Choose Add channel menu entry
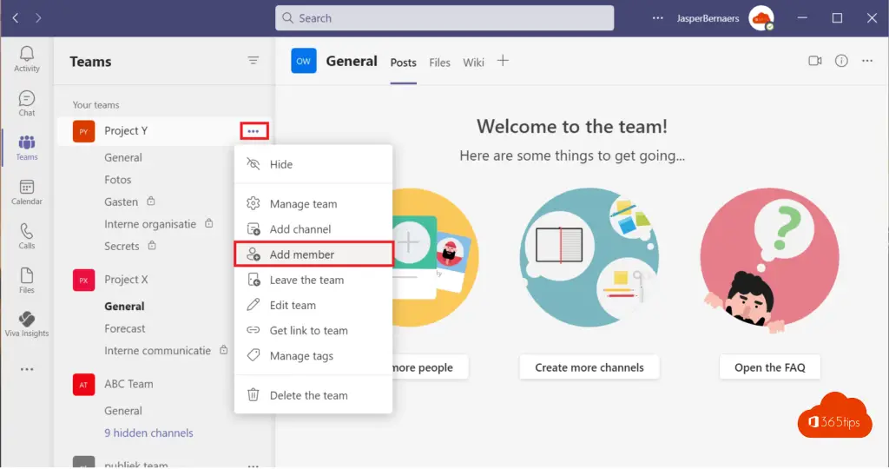 (313, 229)
